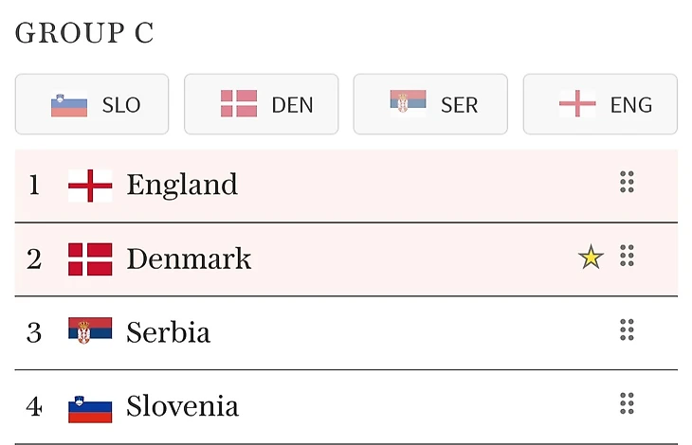
Task: Click the Denmark team name
Action: (x=189, y=258)
